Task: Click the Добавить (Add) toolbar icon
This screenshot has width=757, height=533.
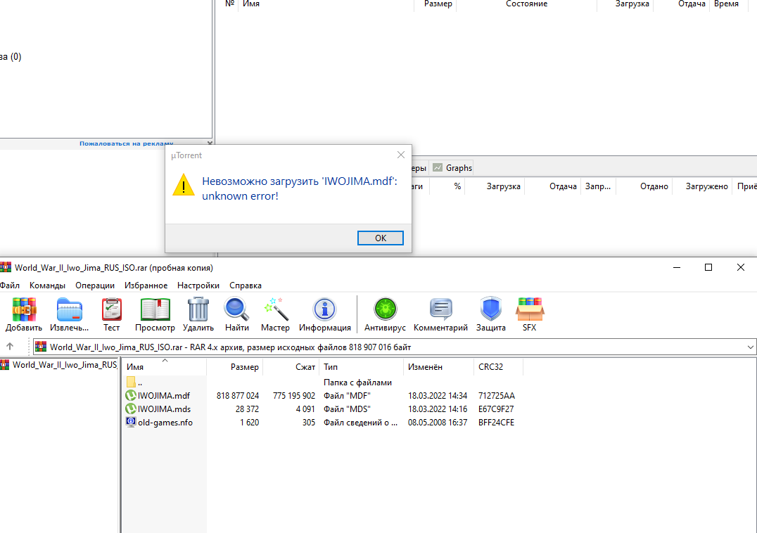Action: pyautogui.click(x=24, y=314)
